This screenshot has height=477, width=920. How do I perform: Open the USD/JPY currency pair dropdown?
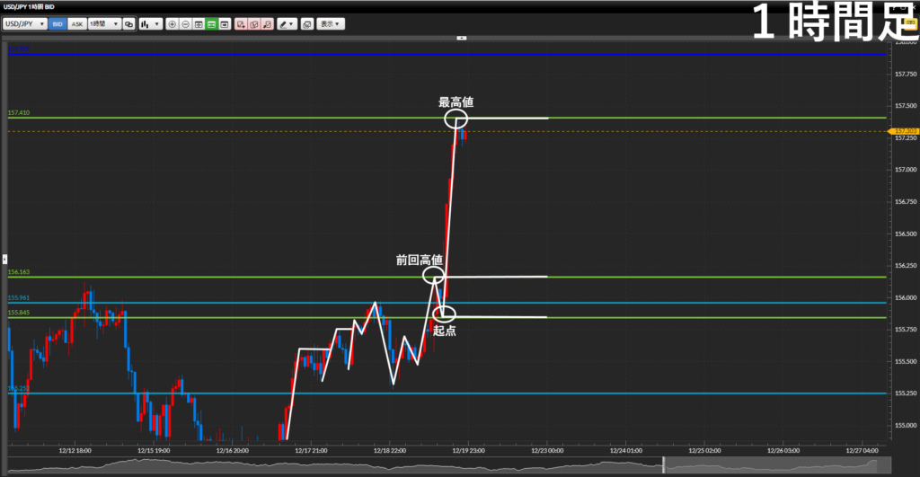coord(26,23)
